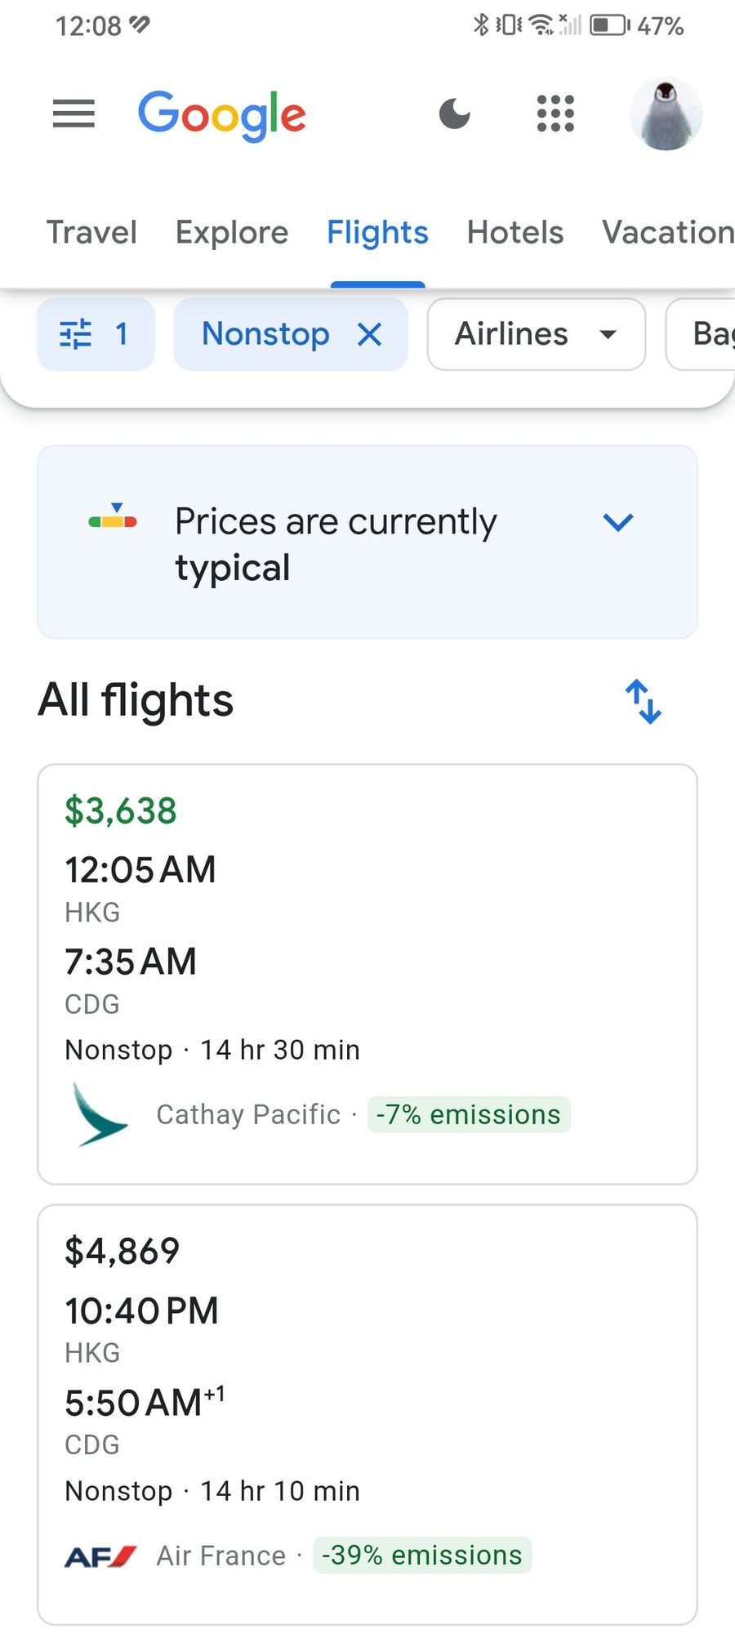Click the Cathay Pacific airline logo
Viewport: 735px width, 1634px height.
tap(100, 1114)
